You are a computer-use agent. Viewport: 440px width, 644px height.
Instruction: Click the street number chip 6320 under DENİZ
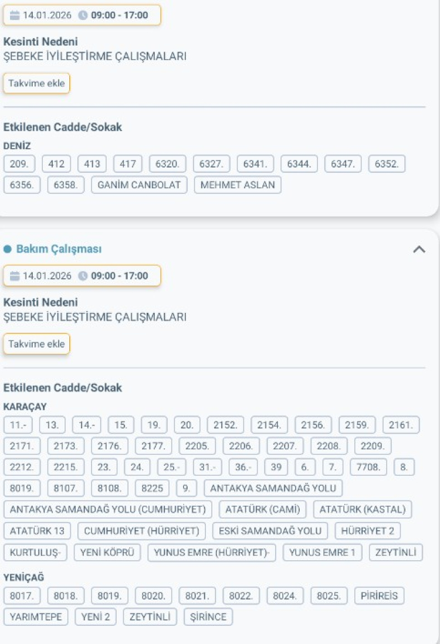[x=170, y=163]
